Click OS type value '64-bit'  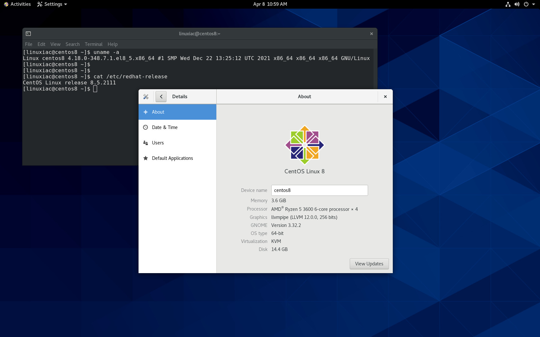tap(277, 233)
